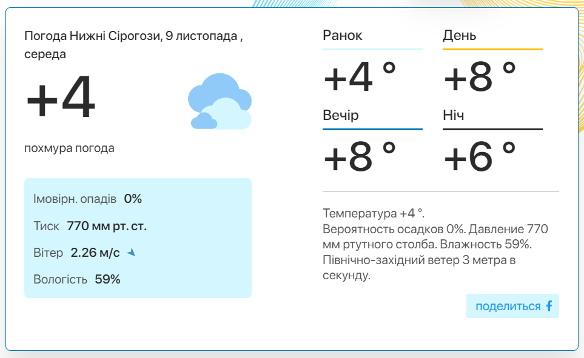584x358 pixels.
Task: Click the night +6 ° temperature value
Action: [480, 157]
